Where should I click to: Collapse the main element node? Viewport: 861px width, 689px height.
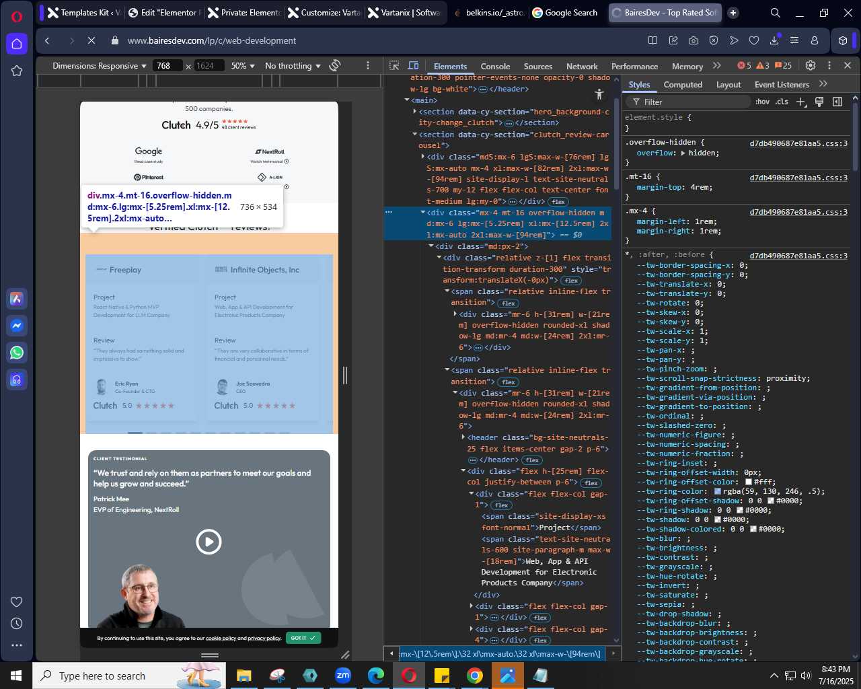coord(407,100)
